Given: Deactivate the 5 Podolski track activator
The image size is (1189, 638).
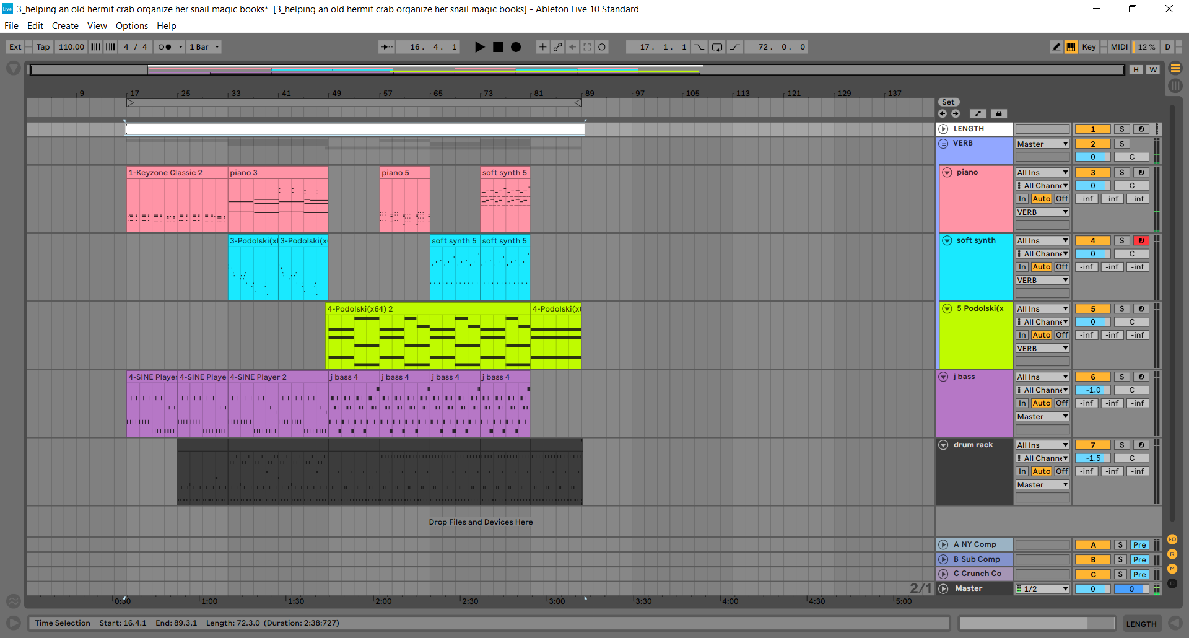Looking at the screenshot, I should pos(1093,309).
